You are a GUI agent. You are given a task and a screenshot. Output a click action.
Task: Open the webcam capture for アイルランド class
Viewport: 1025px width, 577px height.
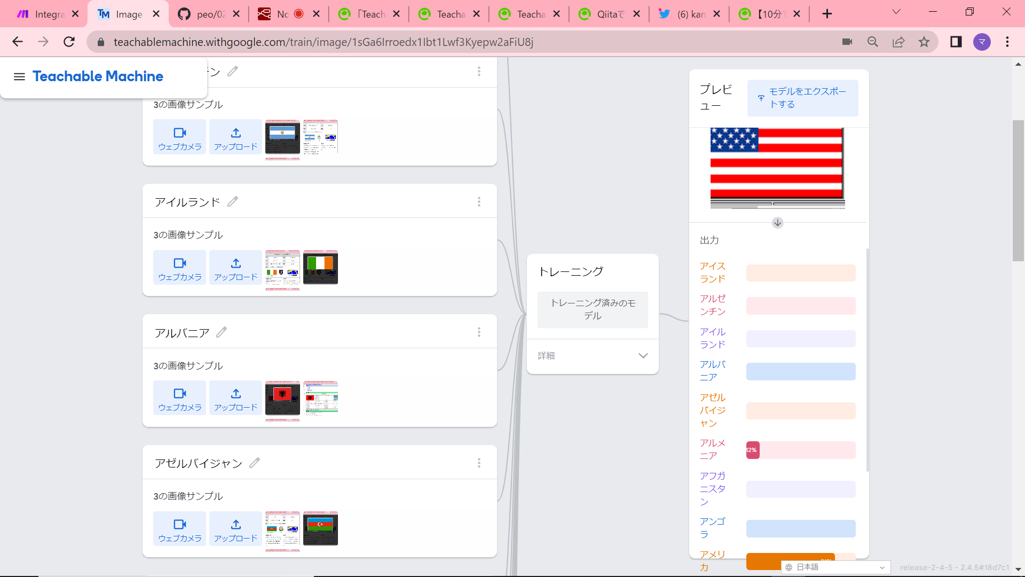(179, 267)
